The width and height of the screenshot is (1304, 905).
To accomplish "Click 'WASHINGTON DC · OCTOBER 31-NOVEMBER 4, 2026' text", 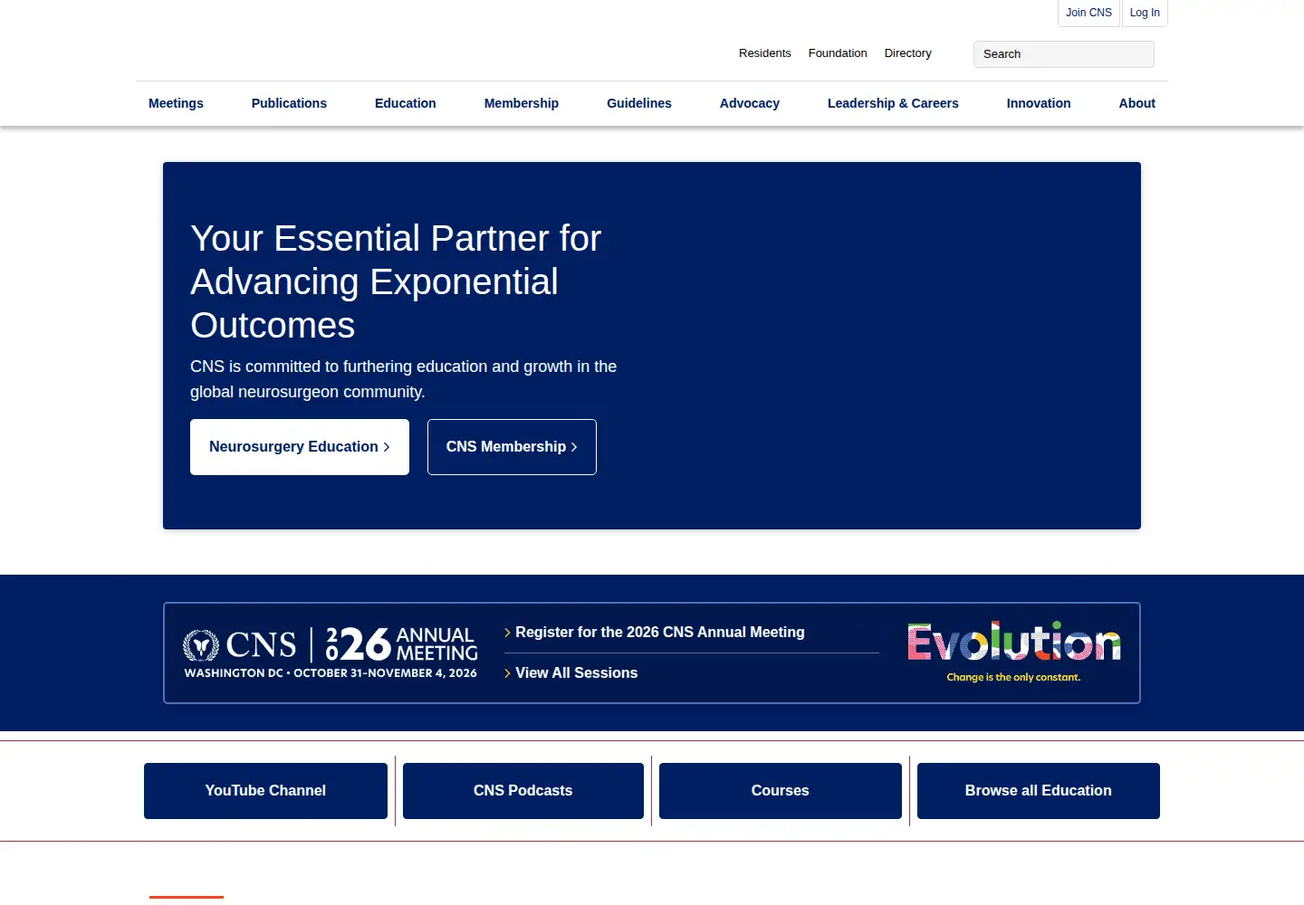I will [x=331, y=673].
